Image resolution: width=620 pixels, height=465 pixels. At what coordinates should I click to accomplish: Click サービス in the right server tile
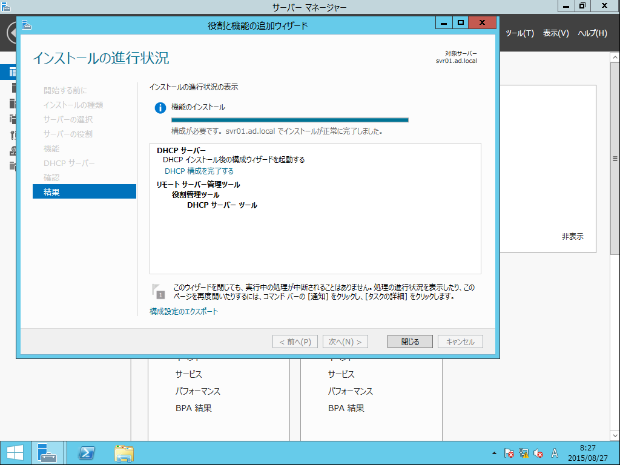[x=341, y=374]
